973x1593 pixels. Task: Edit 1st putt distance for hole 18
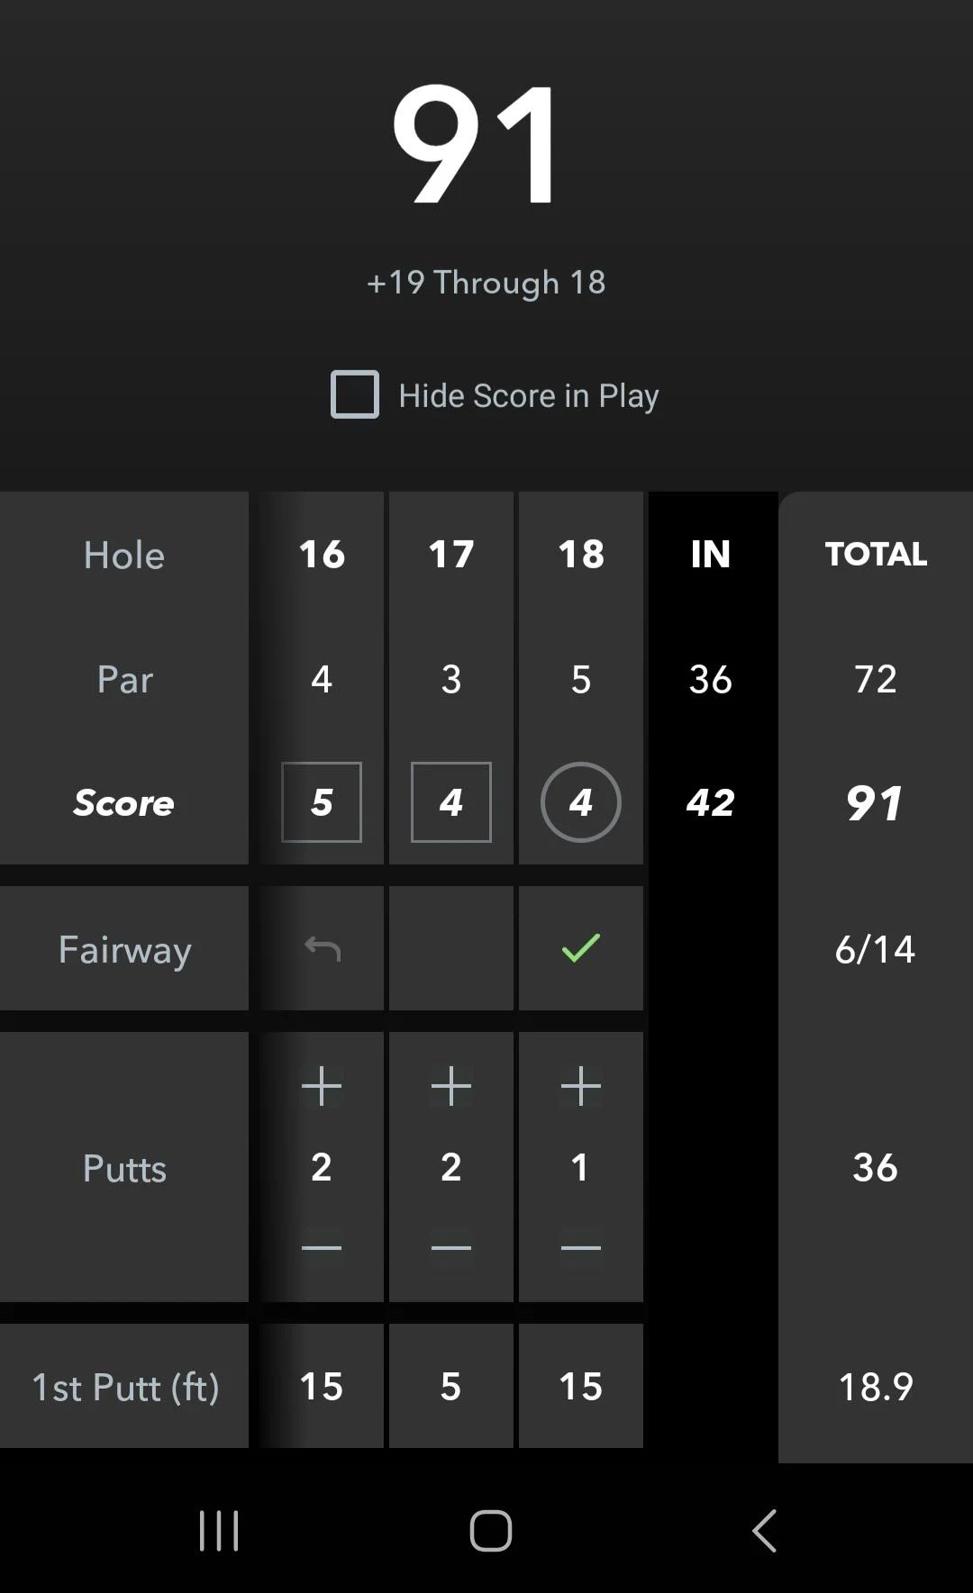(581, 1387)
